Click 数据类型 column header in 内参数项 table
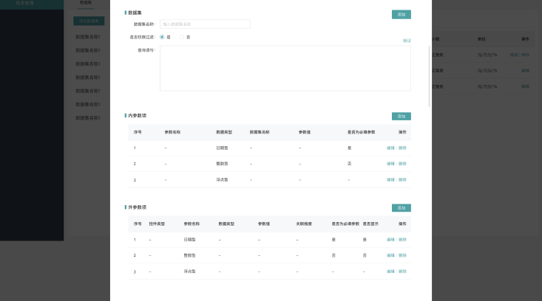 coord(224,132)
